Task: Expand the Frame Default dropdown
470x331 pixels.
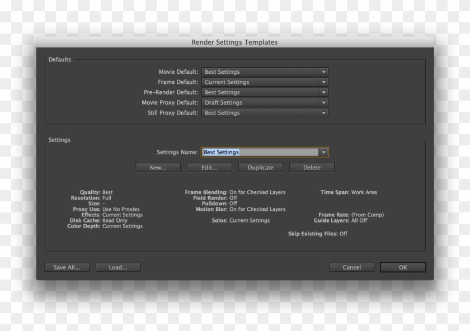Action: click(x=265, y=82)
